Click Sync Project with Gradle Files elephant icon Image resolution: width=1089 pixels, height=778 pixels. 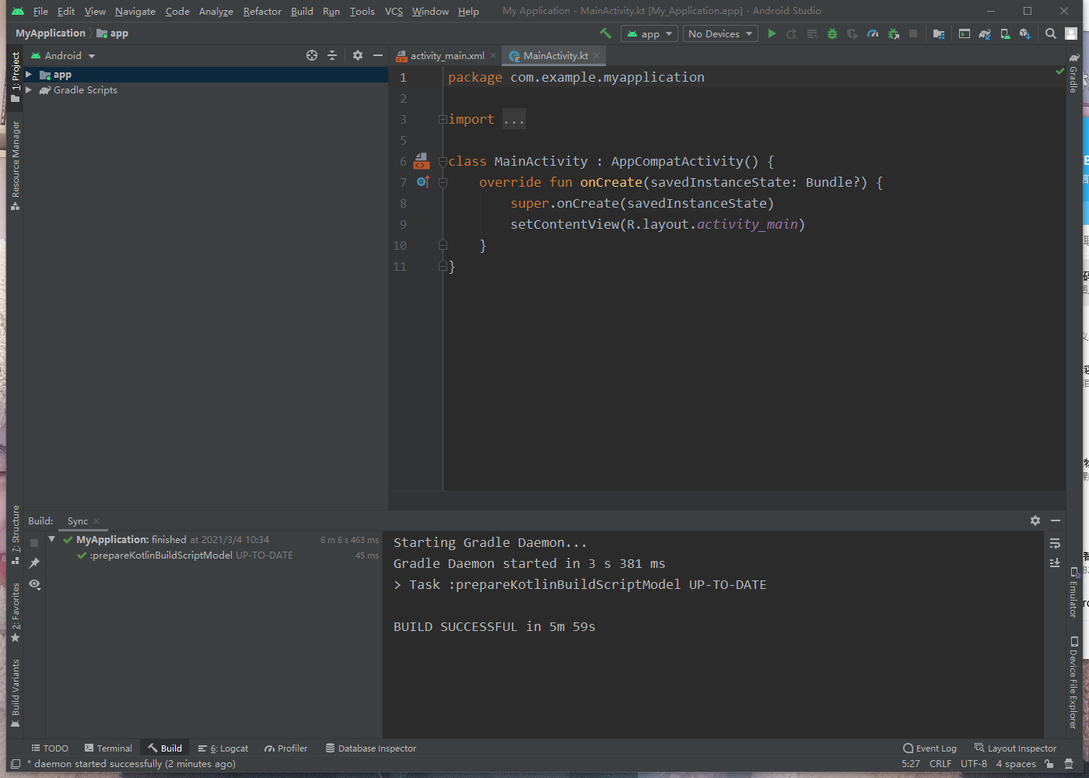point(985,33)
